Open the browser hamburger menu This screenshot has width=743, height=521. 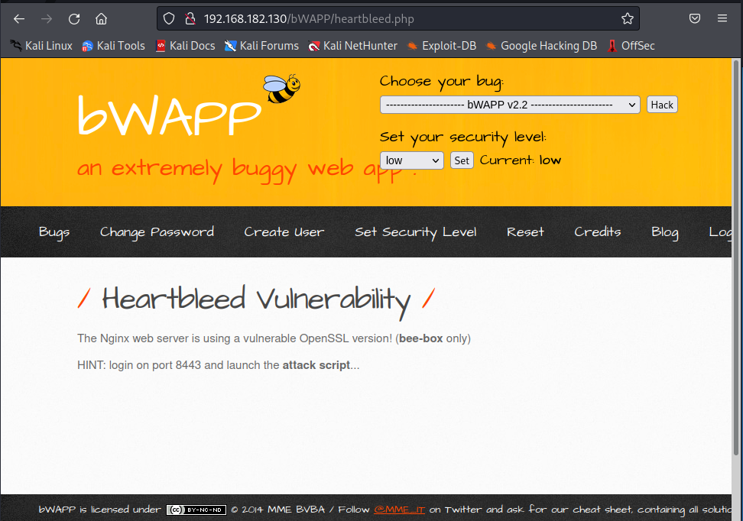point(722,18)
